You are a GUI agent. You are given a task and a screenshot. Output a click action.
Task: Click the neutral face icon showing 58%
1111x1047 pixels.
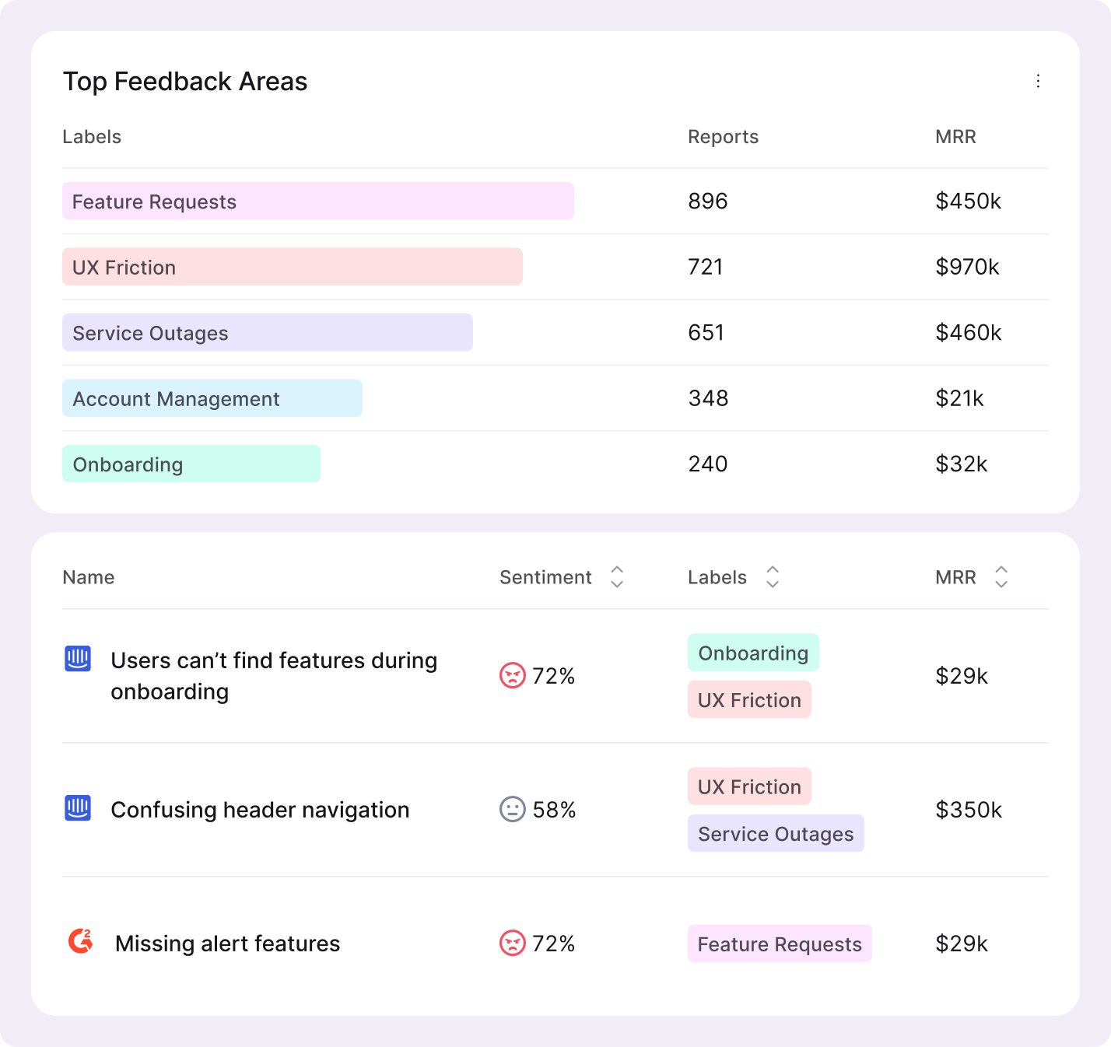(512, 809)
